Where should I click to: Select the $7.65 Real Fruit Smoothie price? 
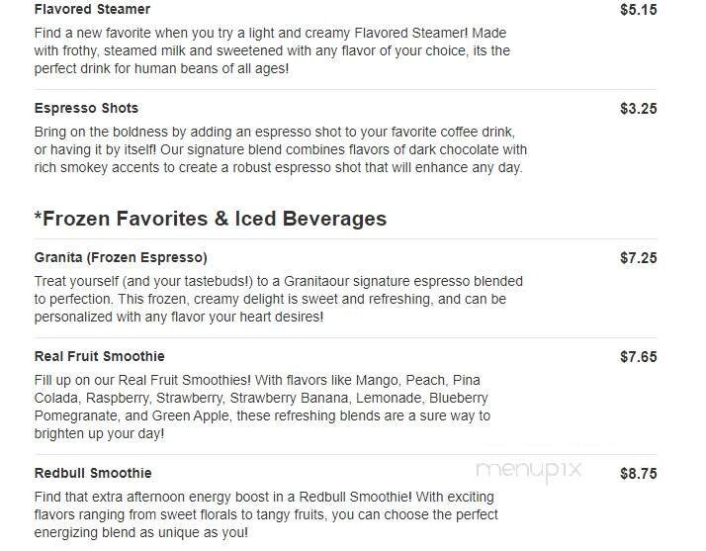[638, 357]
